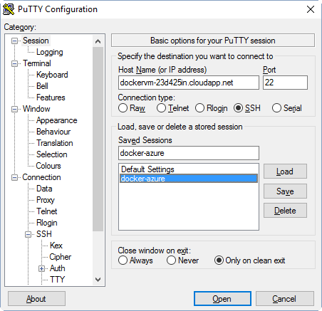This screenshot has width=322, height=311.
Task: Select the Telnet connection type radio button
Action: tap(161, 108)
